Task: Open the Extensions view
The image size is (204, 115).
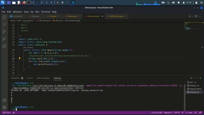Action: click(x=4, y=46)
